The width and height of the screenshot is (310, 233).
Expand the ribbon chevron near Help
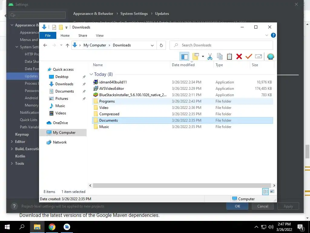click(266, 35)
